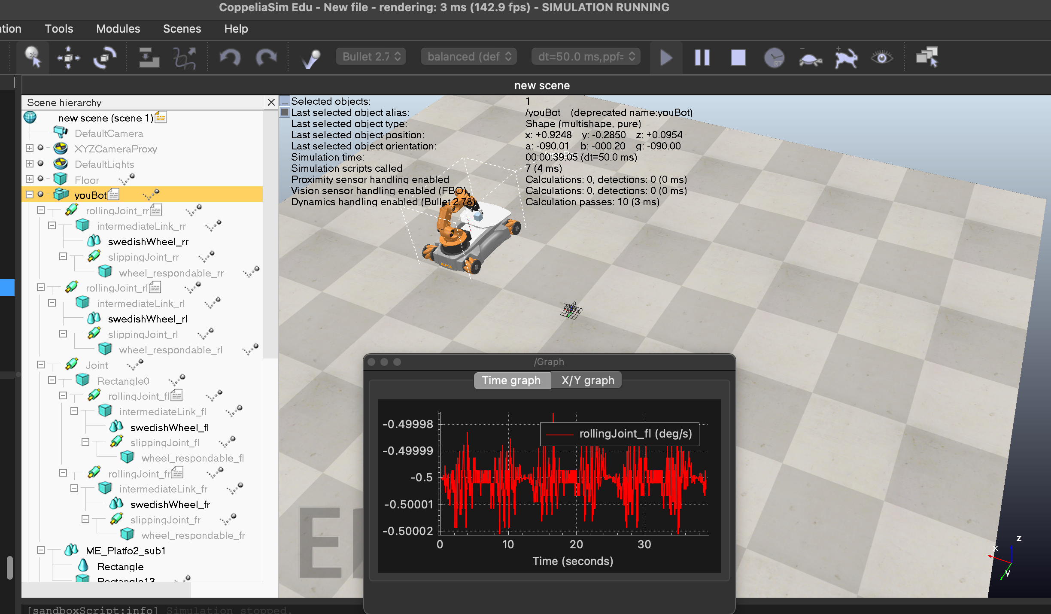Collapse the youBot tree node
This screenshot has width=1051, height=614.
pyautogui.click(x=30, y=195)
